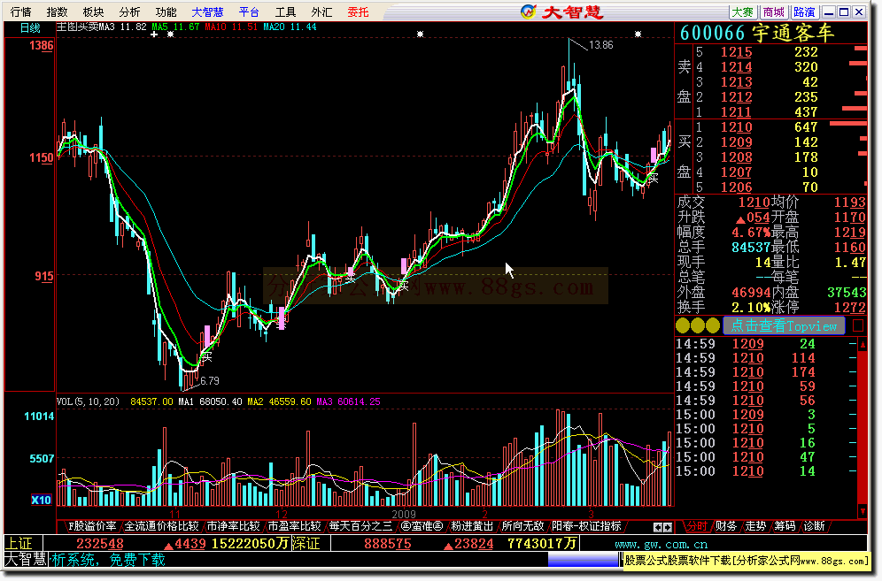Open the 行情 menu

(x=21, y=11)
